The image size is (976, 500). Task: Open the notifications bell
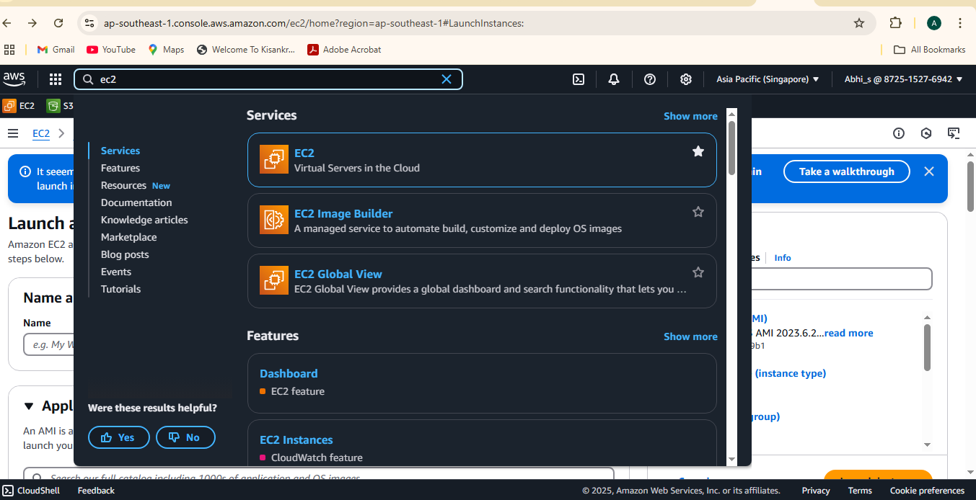point(614,79)
